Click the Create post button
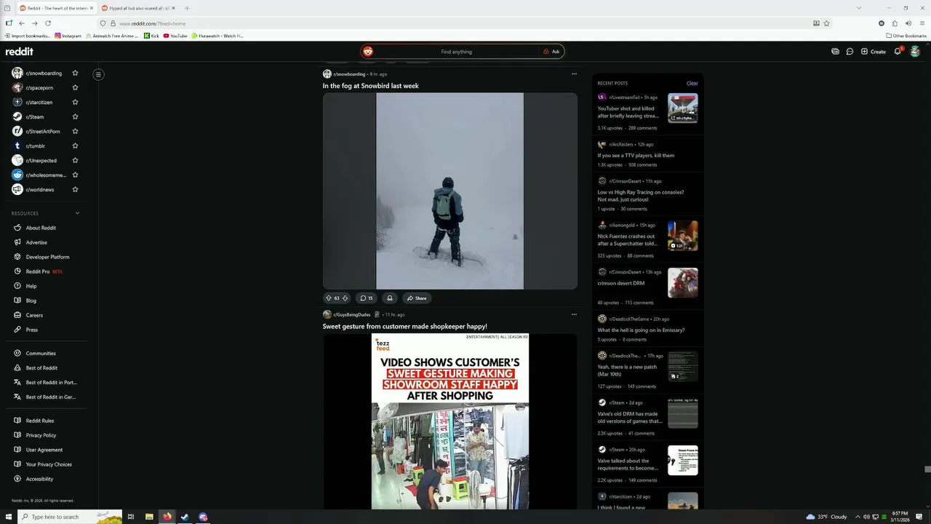 coord(874,52)
